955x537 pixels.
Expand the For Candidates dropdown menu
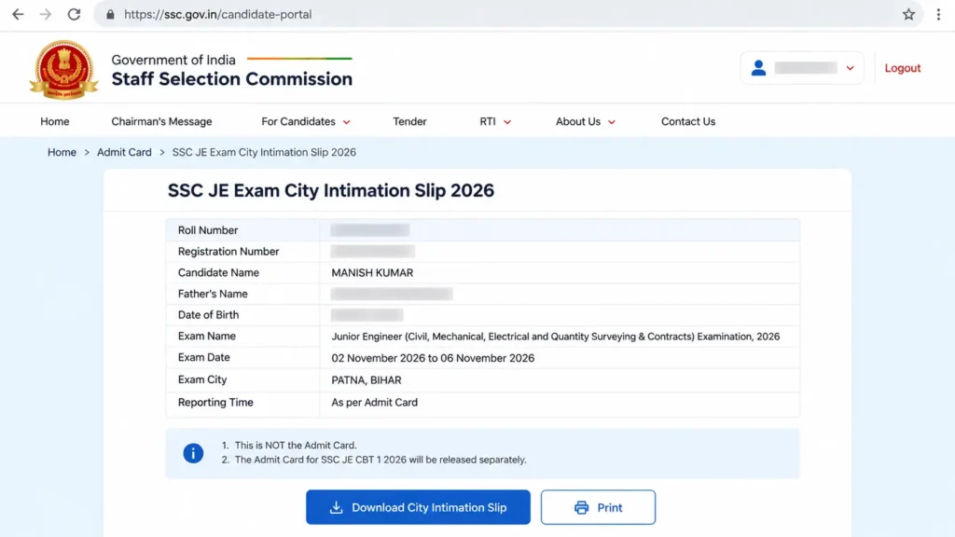click(306, 122)
